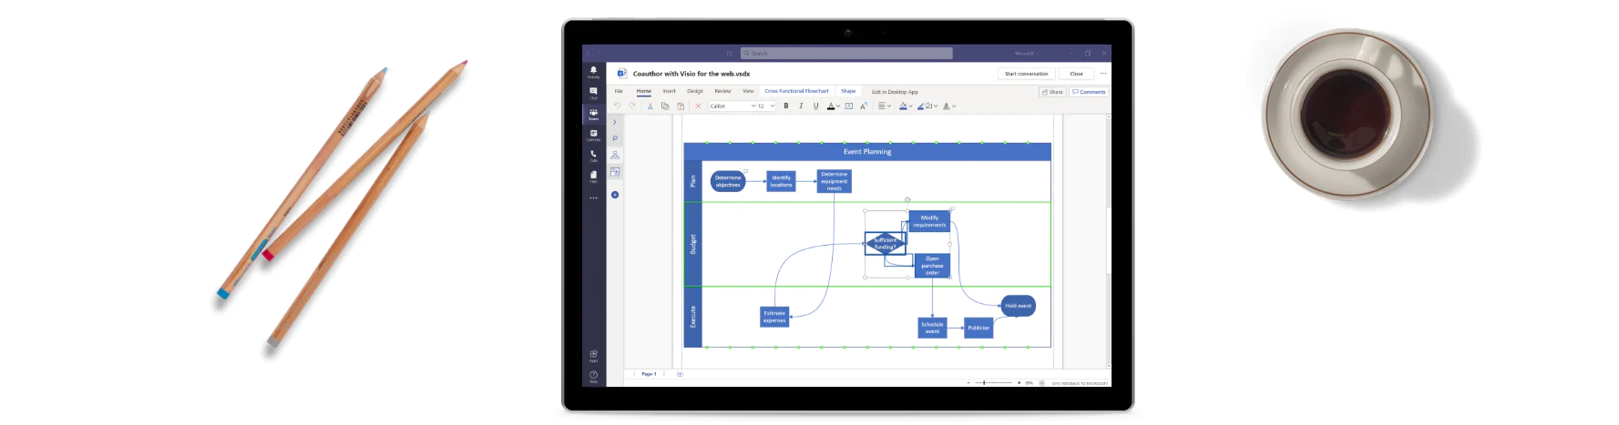This screenshot has height=425, width=1619.
Task: Select the Estimate expenses shape
Action: point(774,317)
